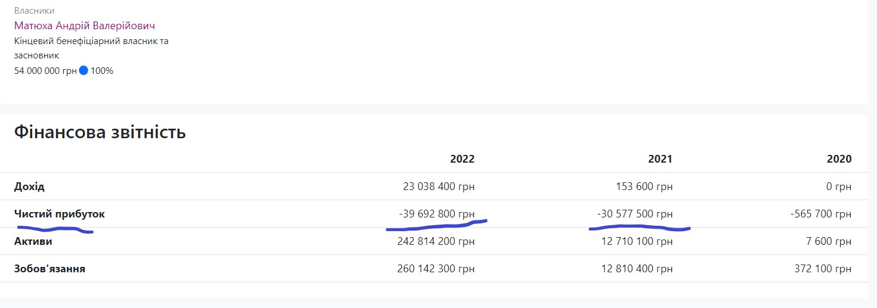Click the 54 000 000 грн capital amount
877x308 pixels.
45,71
